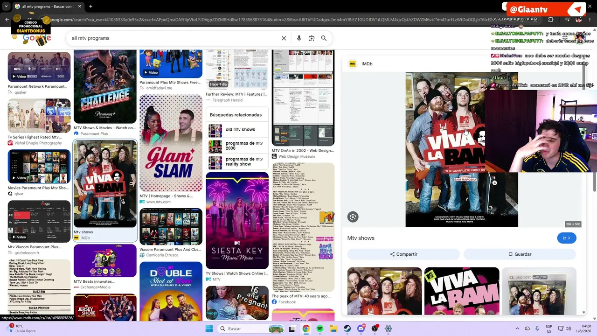Image resolution: width=597 pixels, height=336 pixels.
Task: Open Steam from the taskbar
Action: tap(347, 329)
